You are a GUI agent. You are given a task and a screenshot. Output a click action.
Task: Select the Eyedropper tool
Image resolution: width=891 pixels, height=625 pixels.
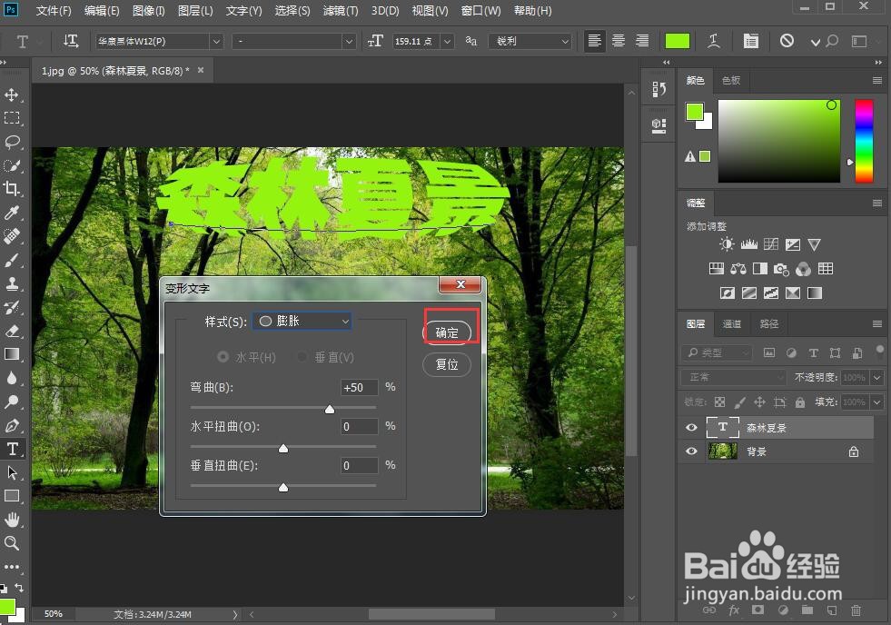(12, 213)
